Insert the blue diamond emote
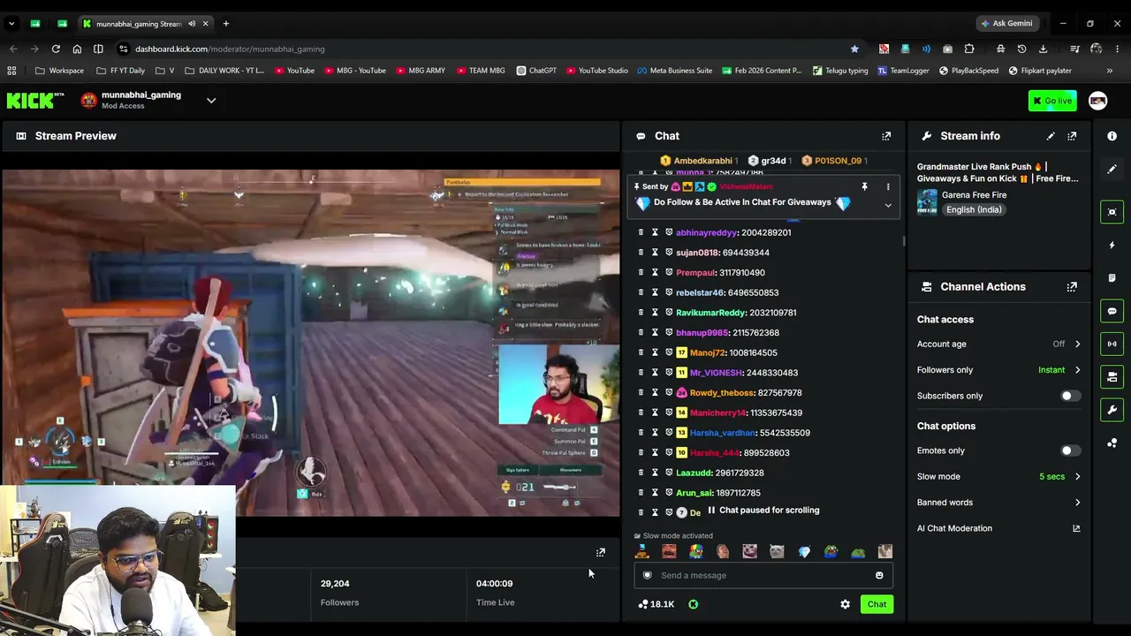The width and height of the screenshot is (1131, 636). pos(804,552)
